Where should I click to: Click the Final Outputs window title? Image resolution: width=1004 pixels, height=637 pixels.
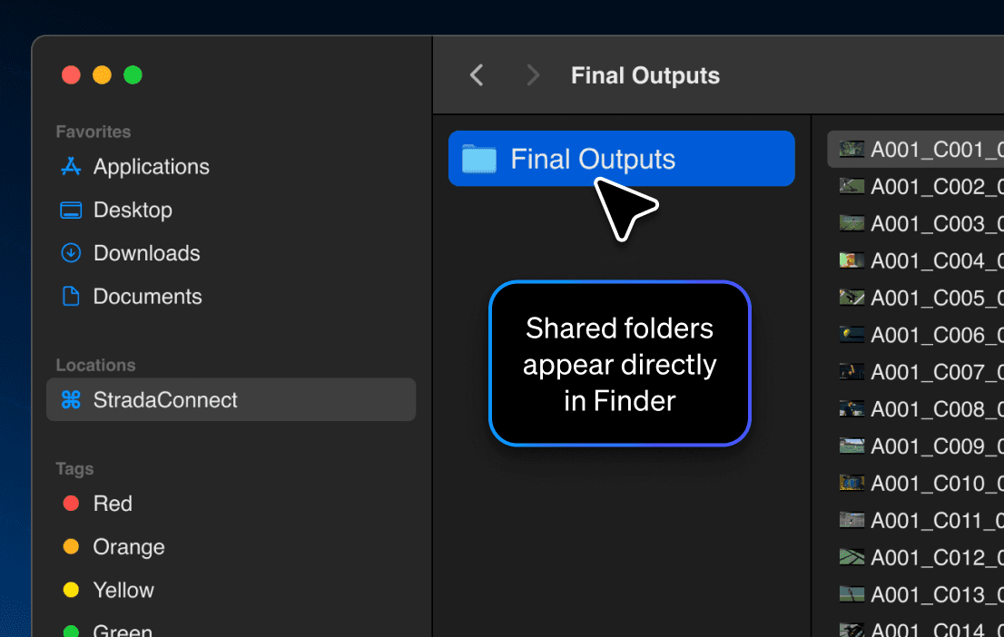(645, 75)
